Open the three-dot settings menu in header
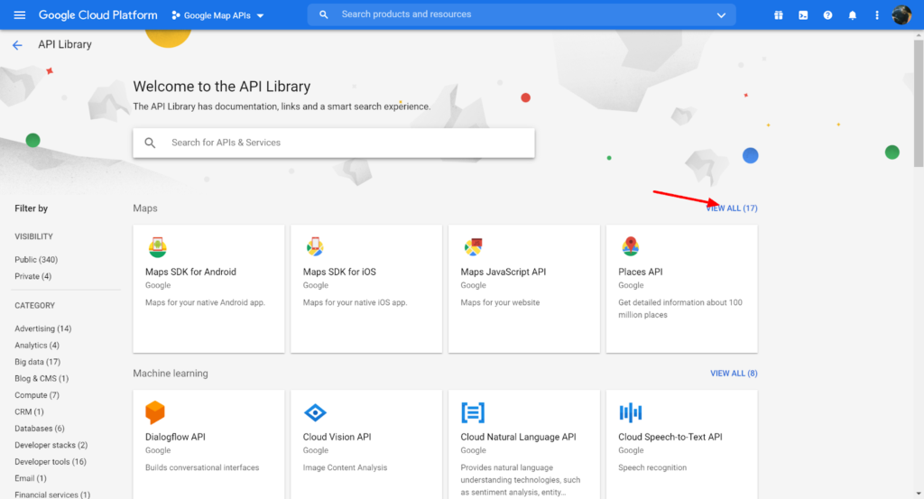This screenshot has width=924, height=499. (877, 15)
